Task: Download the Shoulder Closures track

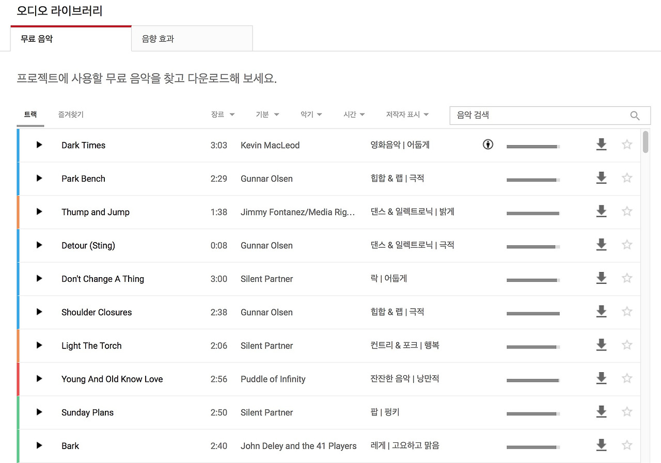Action: [x=601, y=312]
